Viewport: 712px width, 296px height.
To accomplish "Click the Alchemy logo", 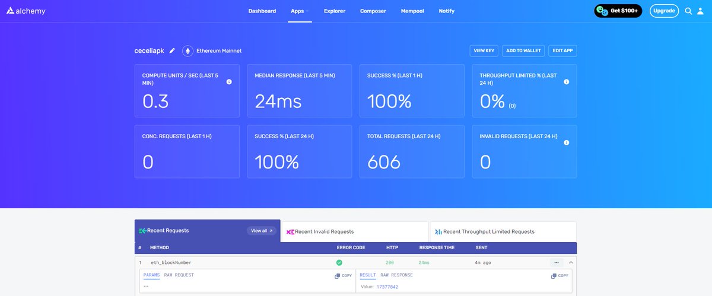I will pyautogui.click(x=26, y=11).
